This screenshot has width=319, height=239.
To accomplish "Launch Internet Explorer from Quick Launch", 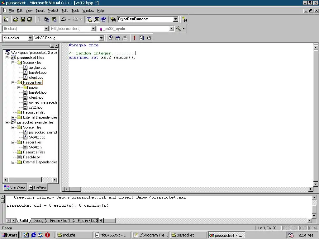I will point(33,235).
